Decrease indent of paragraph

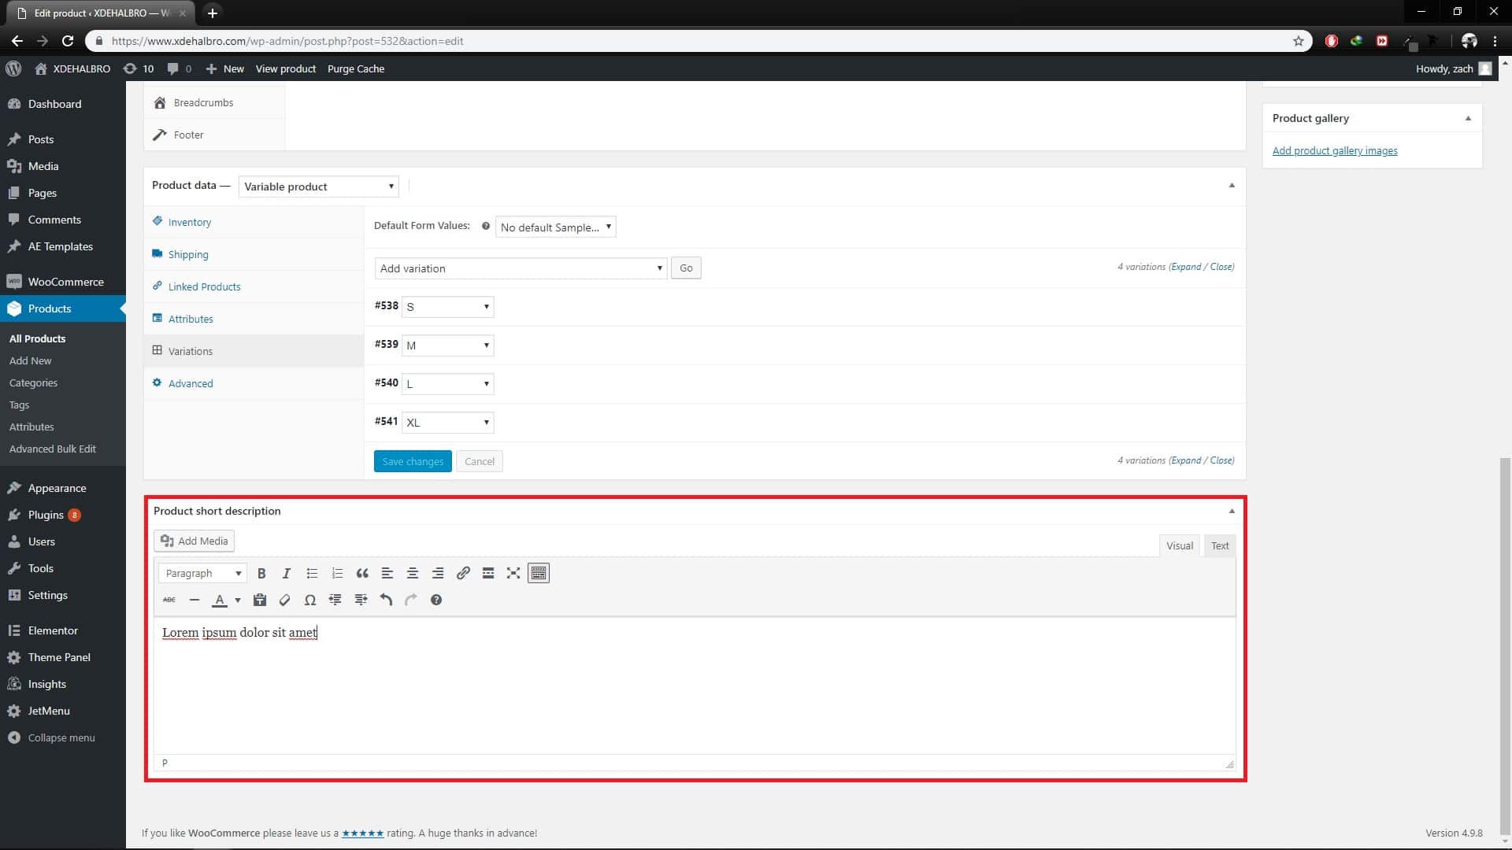click(x=335, y=600)
